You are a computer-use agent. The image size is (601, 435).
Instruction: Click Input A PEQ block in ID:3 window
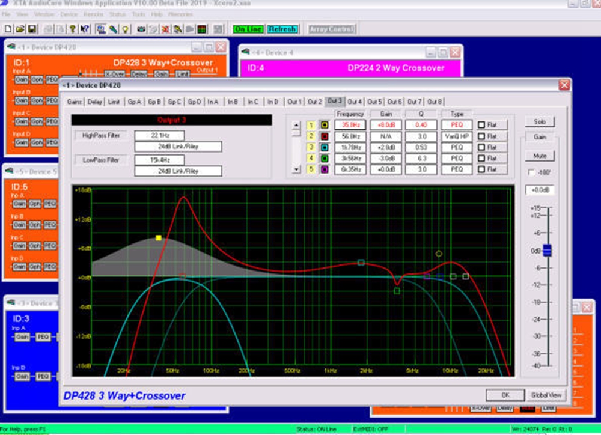[43, 337]
